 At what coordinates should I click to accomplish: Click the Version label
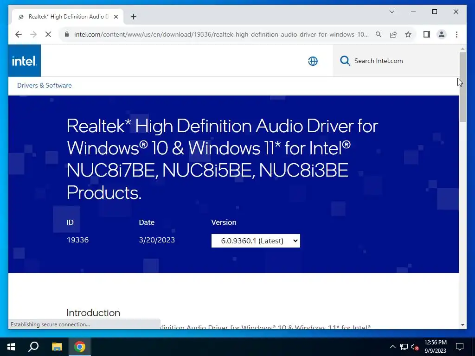pyautogui.click(x=224, y=222)
